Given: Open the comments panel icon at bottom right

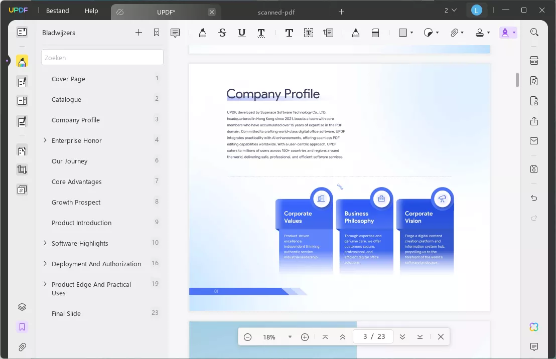Looking at the screenshot, I should pyautogui.click(x=534, y=346).
